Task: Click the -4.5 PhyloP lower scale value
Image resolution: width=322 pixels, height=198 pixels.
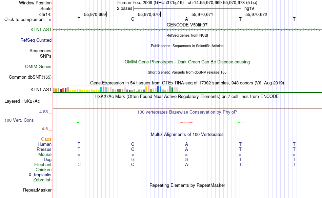Action: [44, 129]
